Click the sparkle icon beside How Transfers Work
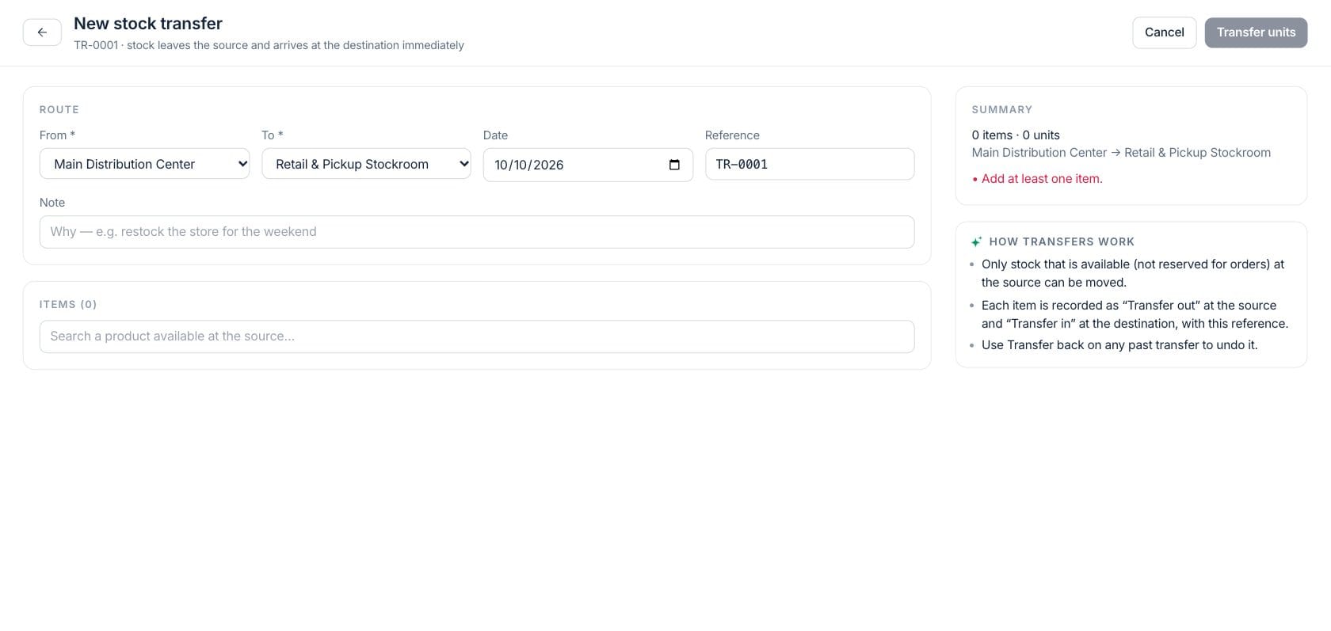The height and width of the screenshot is (631, 1331). coord(977,241)
